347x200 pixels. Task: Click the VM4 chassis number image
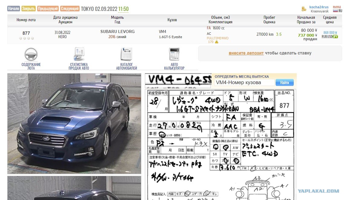178,80
